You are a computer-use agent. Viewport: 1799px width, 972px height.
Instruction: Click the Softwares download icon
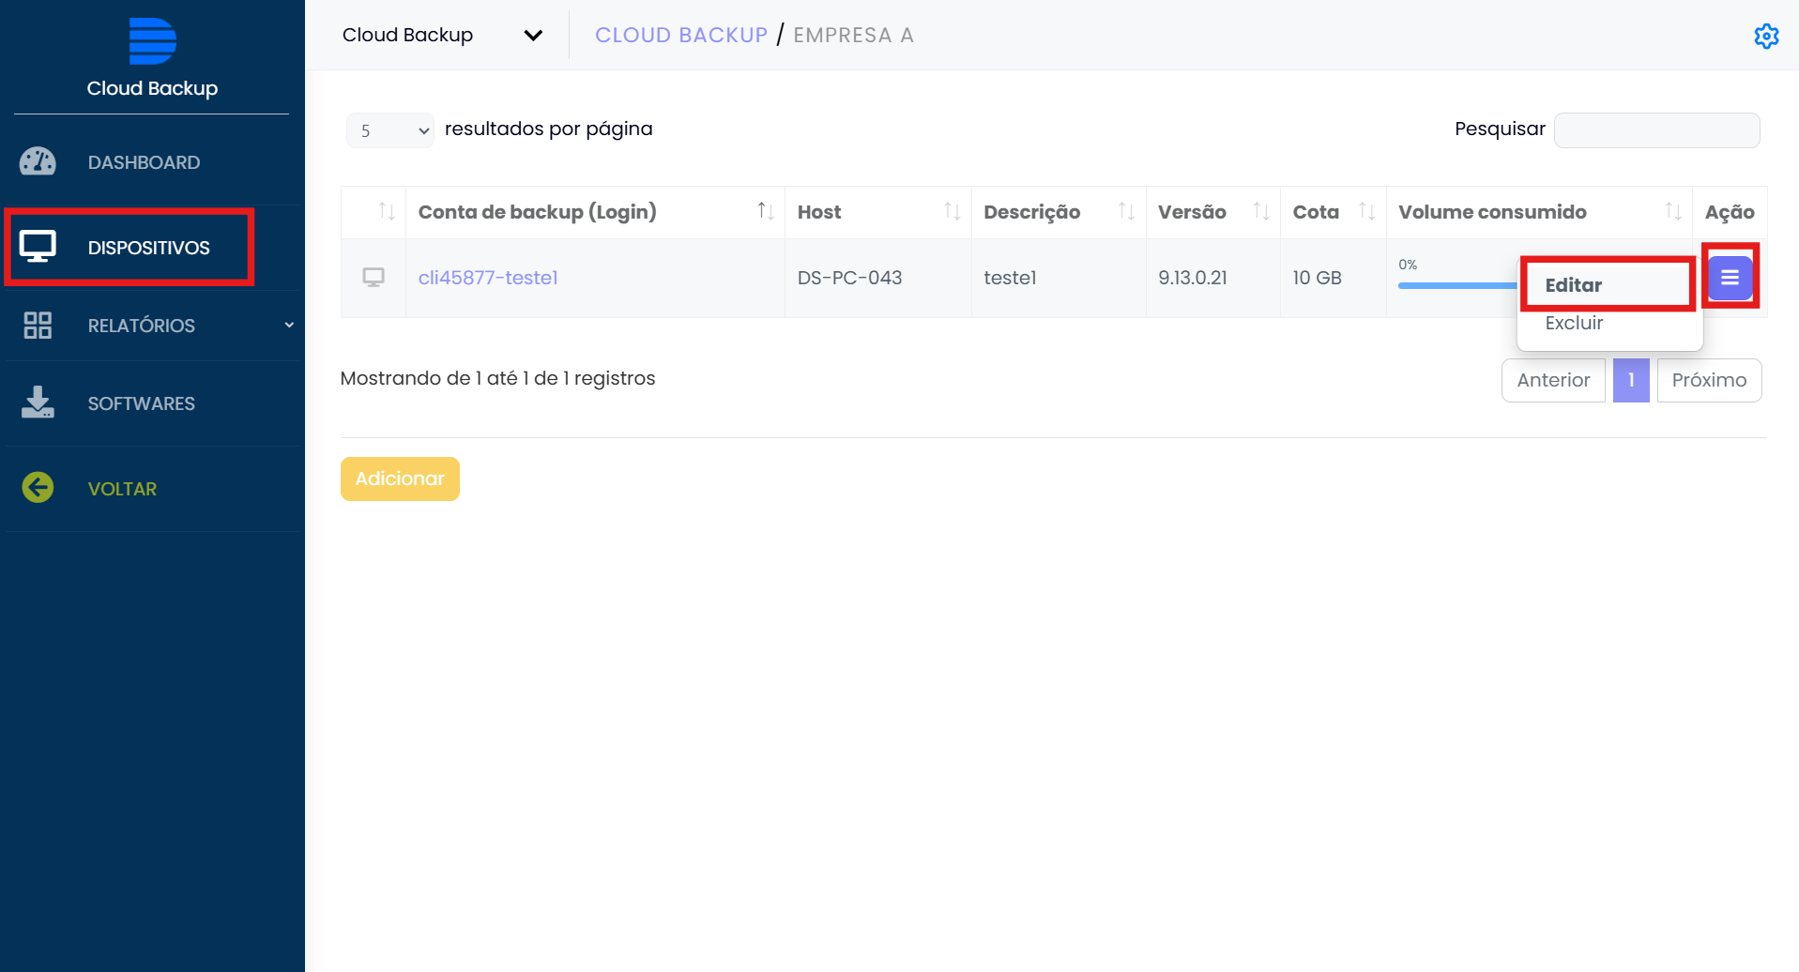38,402
